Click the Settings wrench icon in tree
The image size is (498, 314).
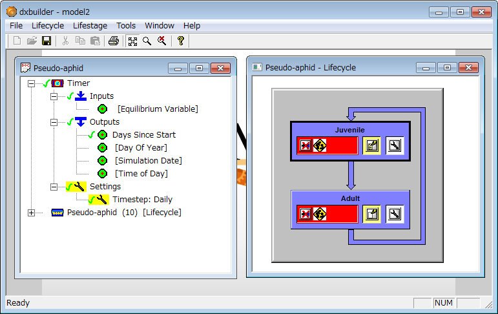point(79,187)
